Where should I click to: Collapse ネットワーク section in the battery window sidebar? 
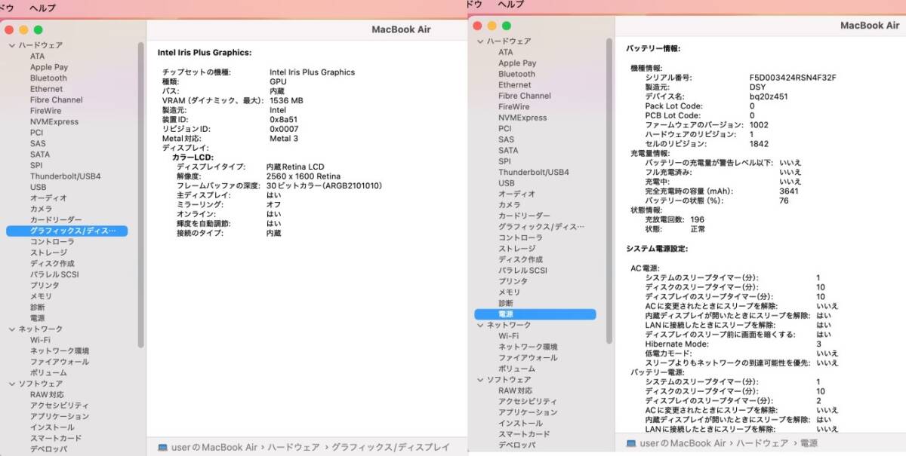click(479, 325)
